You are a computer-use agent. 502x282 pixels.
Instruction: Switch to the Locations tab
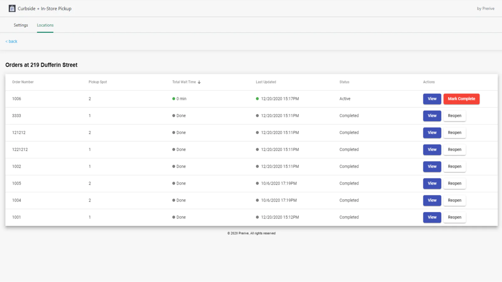pos(45,25)
